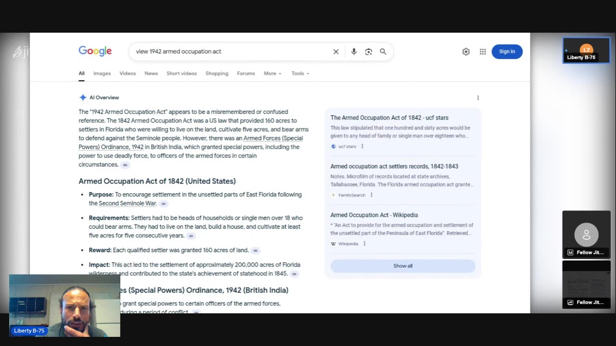
Task: Click 'Armed Occupation Act of 1842 (United States)' heading
Action: pos(157,181)
